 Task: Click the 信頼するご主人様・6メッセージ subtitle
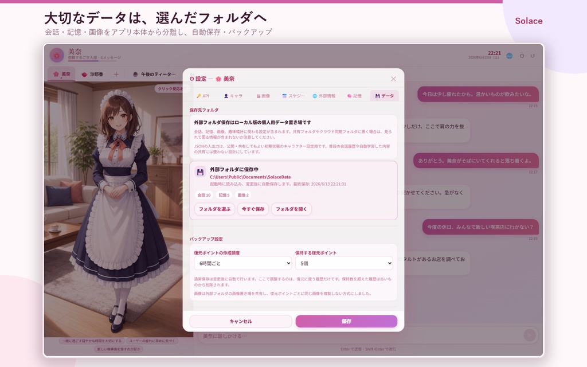point(95,58)
